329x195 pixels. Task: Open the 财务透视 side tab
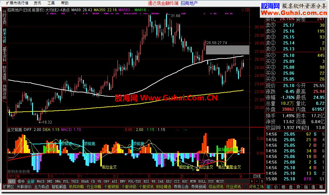click(x=4, y=73)
